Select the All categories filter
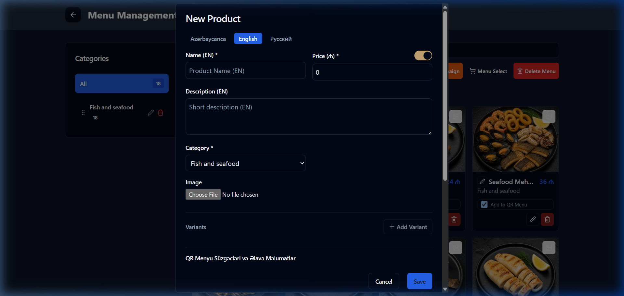Viewport: 624px width, 296px height. click(x=122, y=83)
